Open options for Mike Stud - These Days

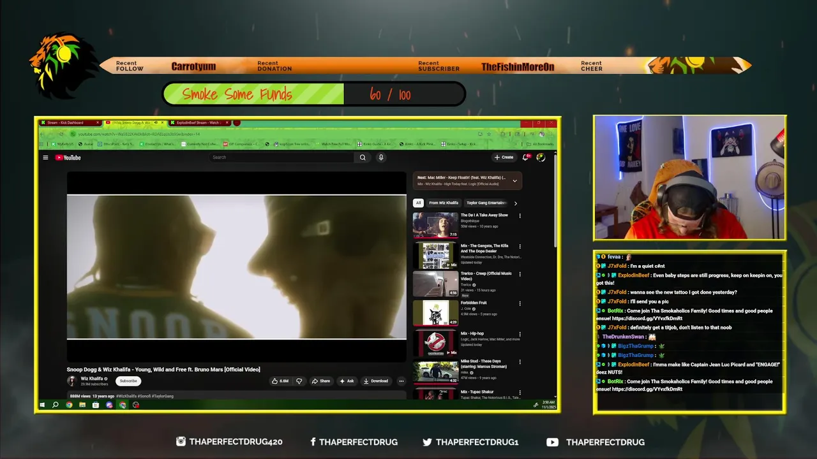coord(520,362)
